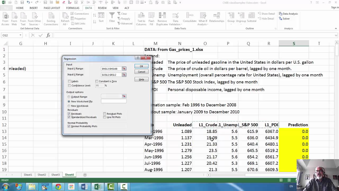Expand the What-If Analysis dropdown
This screenshot has height=191, width=339.
pyautogui.click(x=208, y=24)
